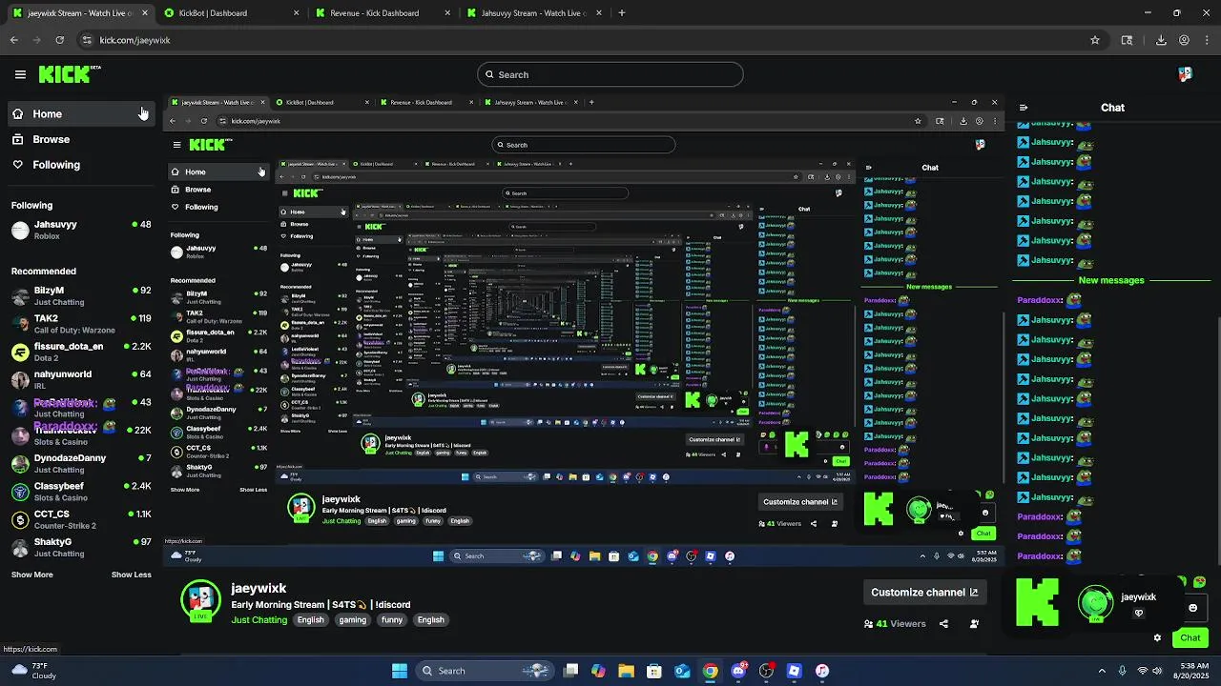The height and width of the screenshot is (686, 1221).
Task: Open emoji picker in chat input
Action: click(x=1192, y=608)
